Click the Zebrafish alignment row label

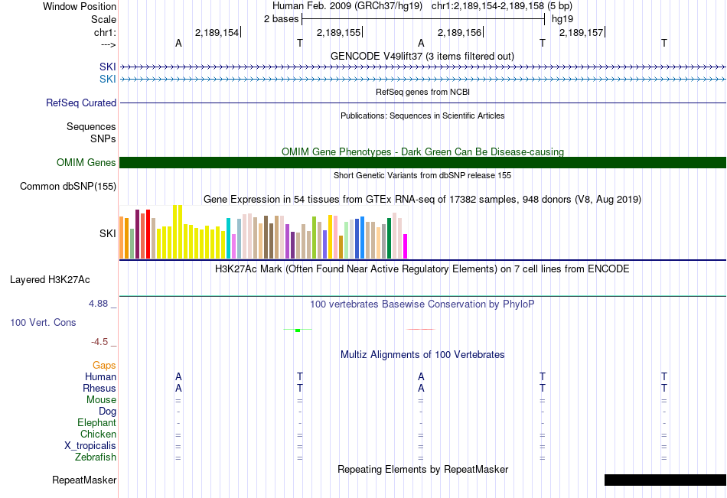pos(96,457)
